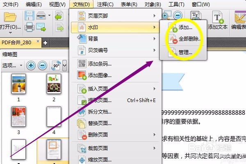This screenshot has height=164, width=246.
Task: Click 管理... in the watermark submenu
Action: (x=183, y=52)
